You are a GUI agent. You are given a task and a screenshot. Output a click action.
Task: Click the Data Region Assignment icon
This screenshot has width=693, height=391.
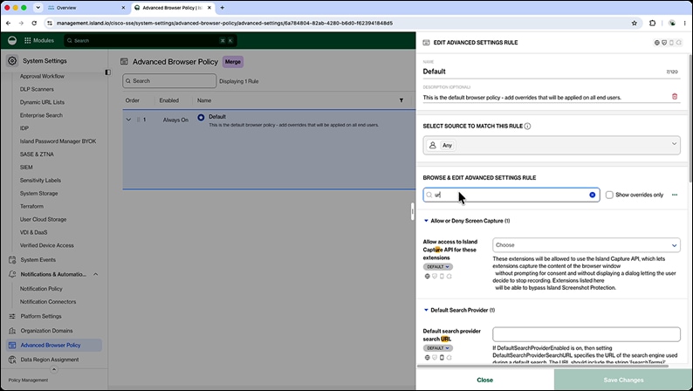[12, 360]
